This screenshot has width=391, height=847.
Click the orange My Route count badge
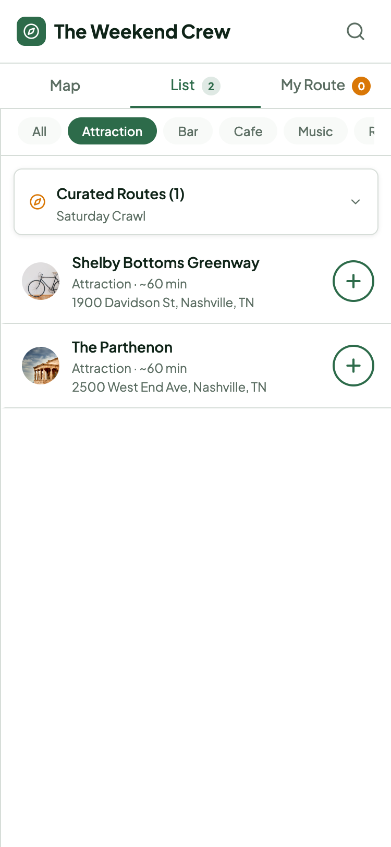361,86
